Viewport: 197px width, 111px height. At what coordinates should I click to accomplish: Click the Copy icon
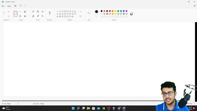tap(9, 16)
